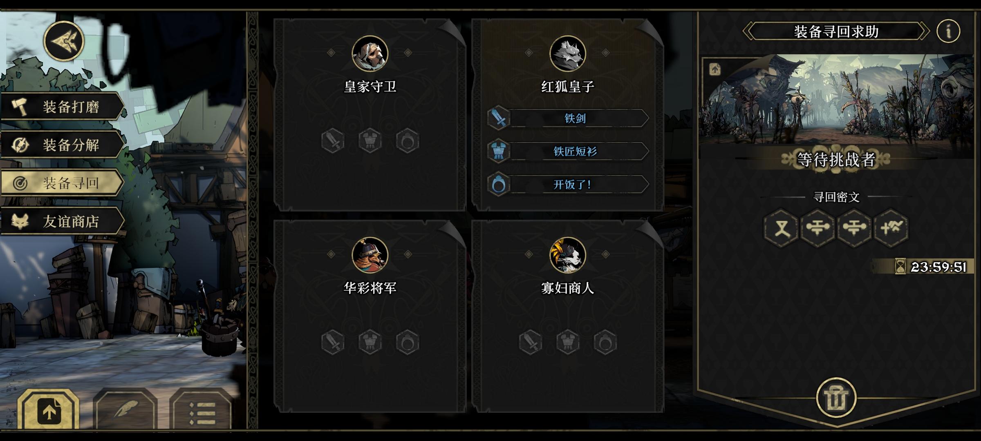Open the feather quill bottom icon
Screen dimensions: 981x441
click(x=125, y=410)
